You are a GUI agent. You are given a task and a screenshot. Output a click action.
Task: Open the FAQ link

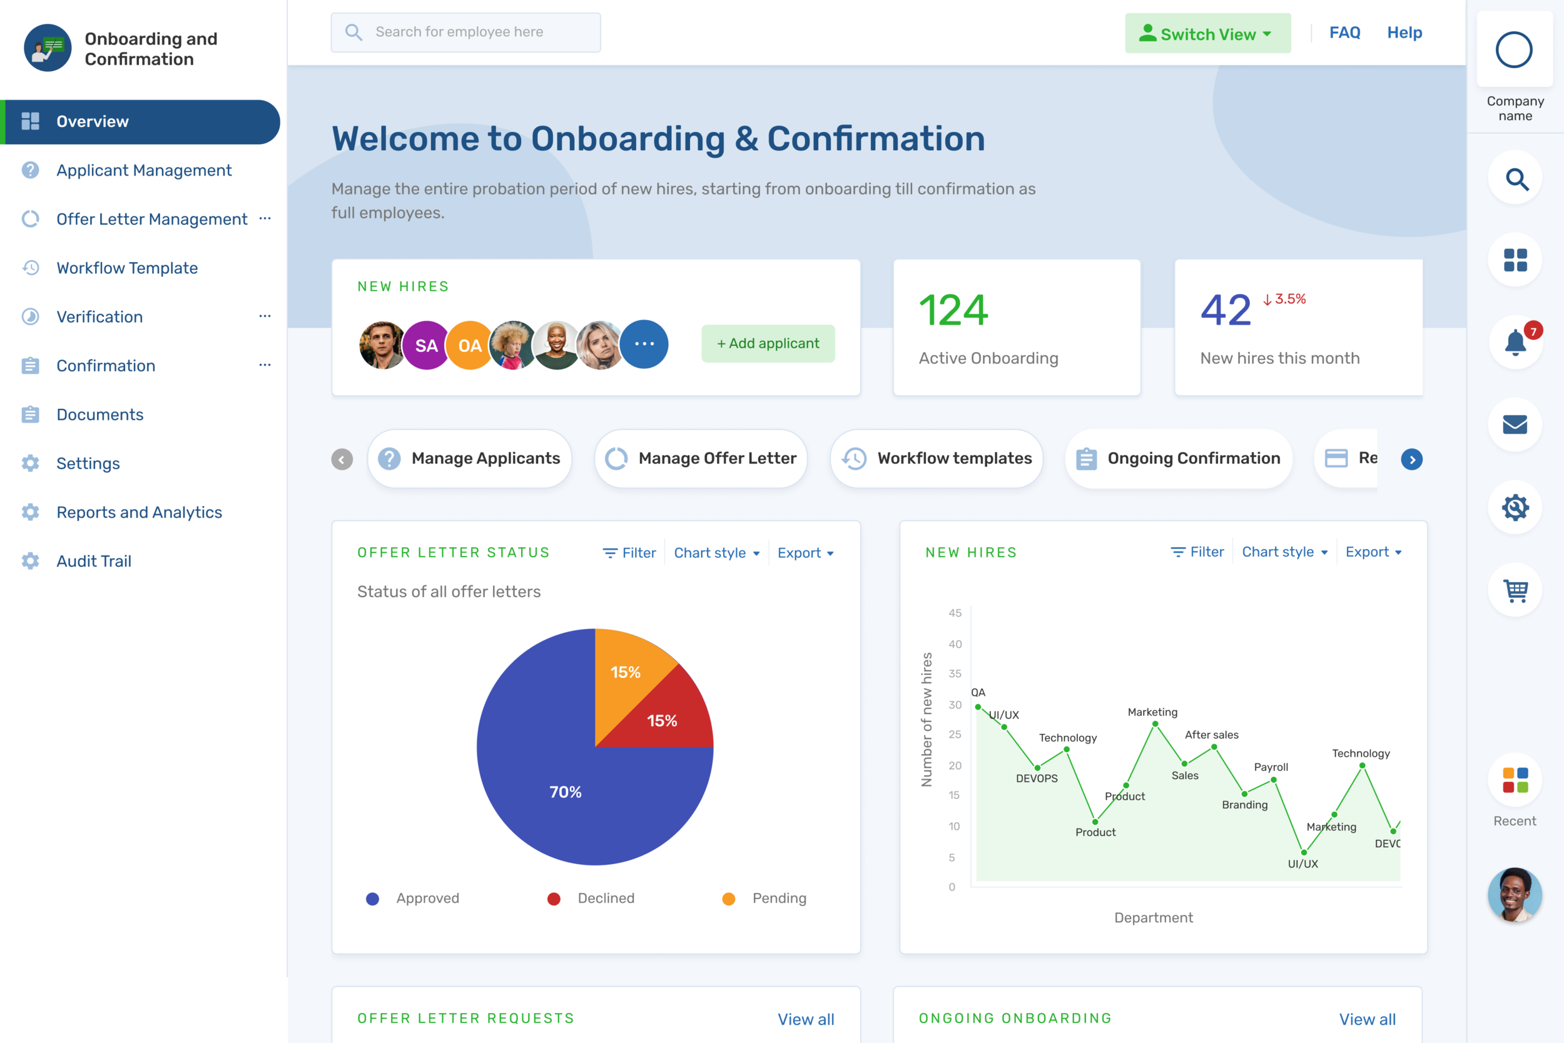tap(1344, 33)
